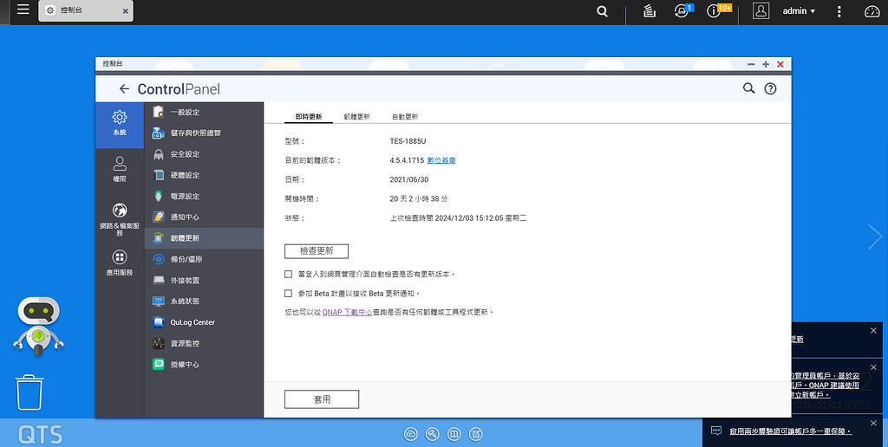Open the three-dot more options menu

click(839, 11)
